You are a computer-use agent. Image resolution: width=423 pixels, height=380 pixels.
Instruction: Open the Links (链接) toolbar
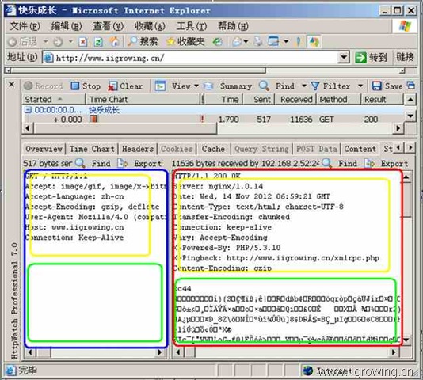point(405,57)
